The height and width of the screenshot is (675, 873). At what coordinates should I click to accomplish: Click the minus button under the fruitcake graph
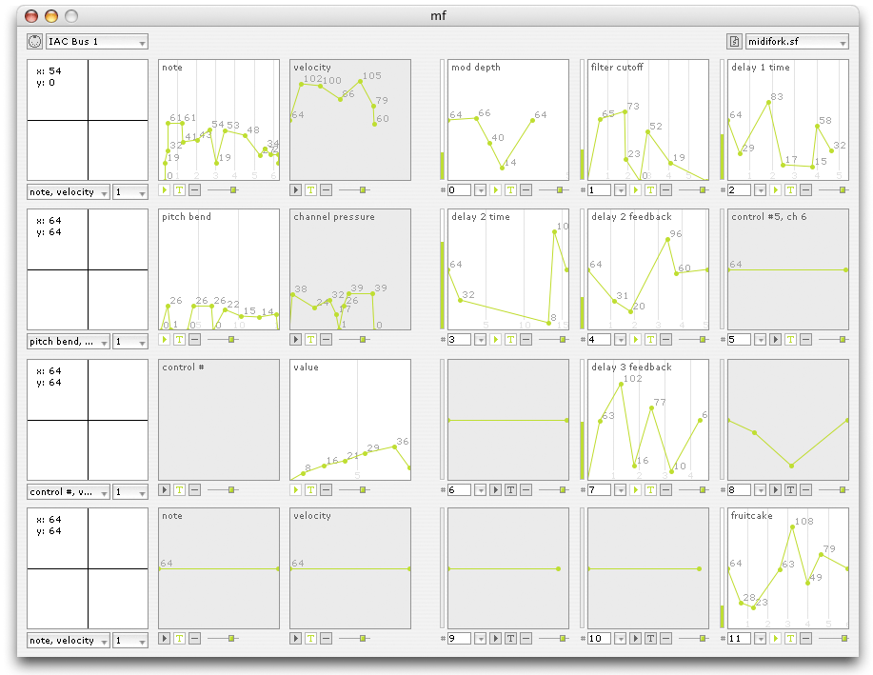[x=806, y=639]
